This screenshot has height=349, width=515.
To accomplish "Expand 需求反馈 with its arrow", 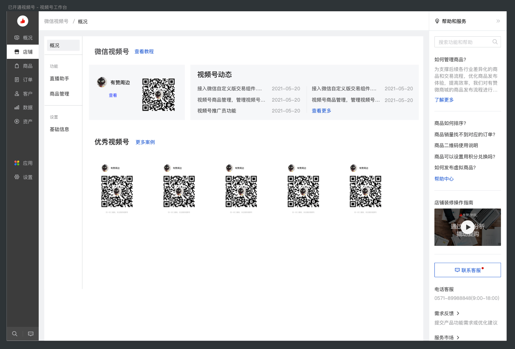I will coord(458,314).
